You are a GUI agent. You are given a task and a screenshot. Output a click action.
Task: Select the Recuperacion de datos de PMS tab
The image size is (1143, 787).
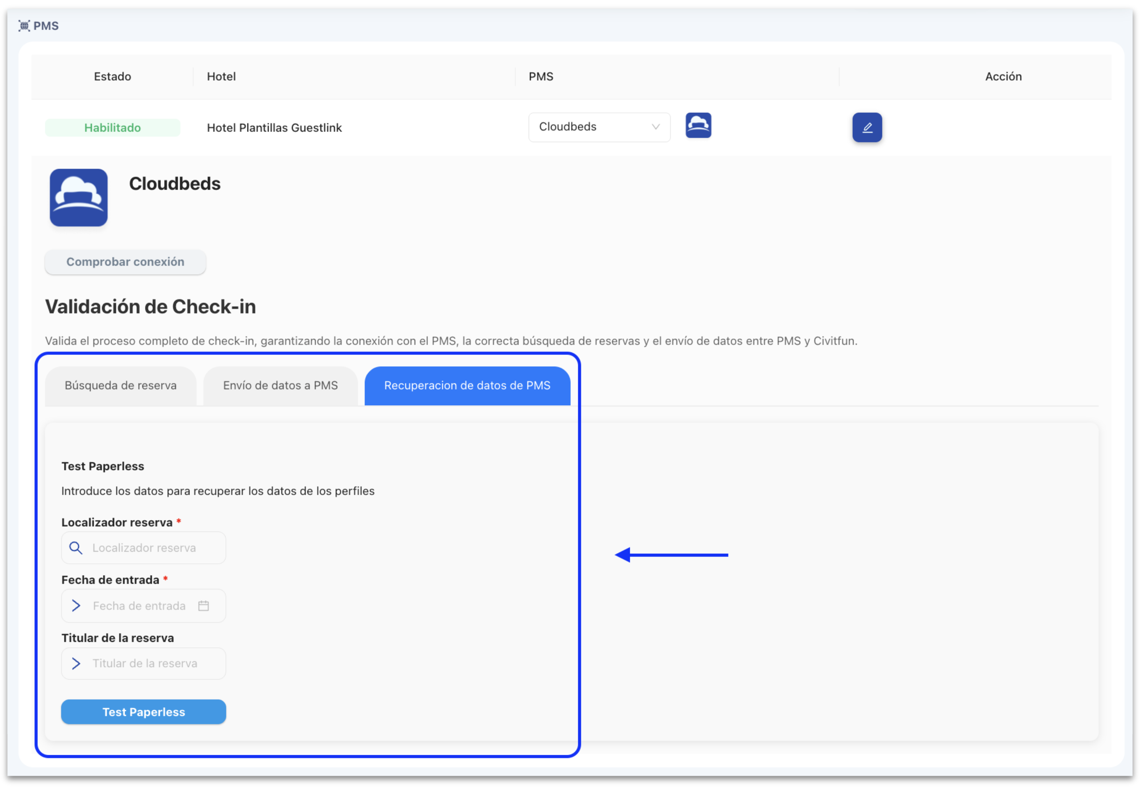pyautogui.click(x=467, y=385)
